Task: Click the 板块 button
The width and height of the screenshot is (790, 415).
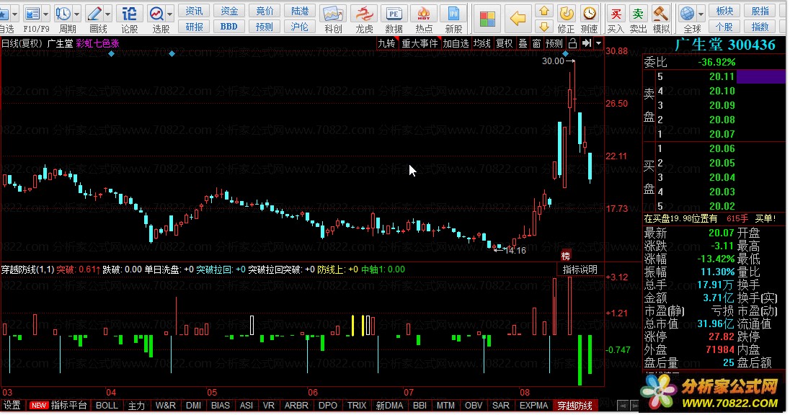Action: coord(724,11)
